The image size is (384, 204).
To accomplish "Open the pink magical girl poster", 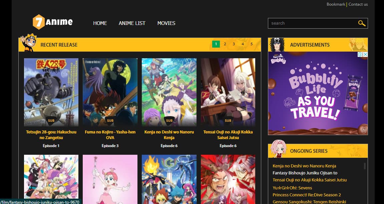I will coord(110,179).
